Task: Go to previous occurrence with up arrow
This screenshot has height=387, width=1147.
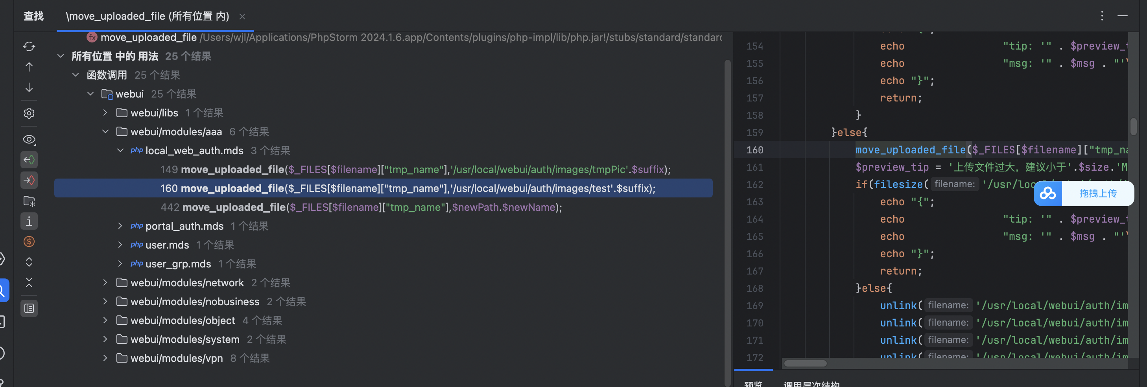Action: pyautogui.click(x=29, y=67)
